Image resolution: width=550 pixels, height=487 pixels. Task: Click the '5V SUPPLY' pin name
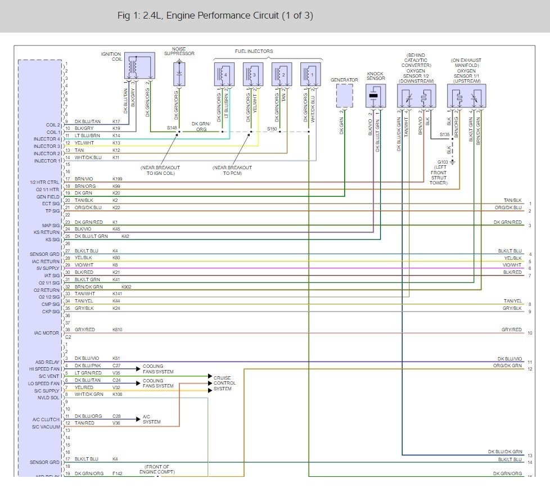(x=48, y=268)
